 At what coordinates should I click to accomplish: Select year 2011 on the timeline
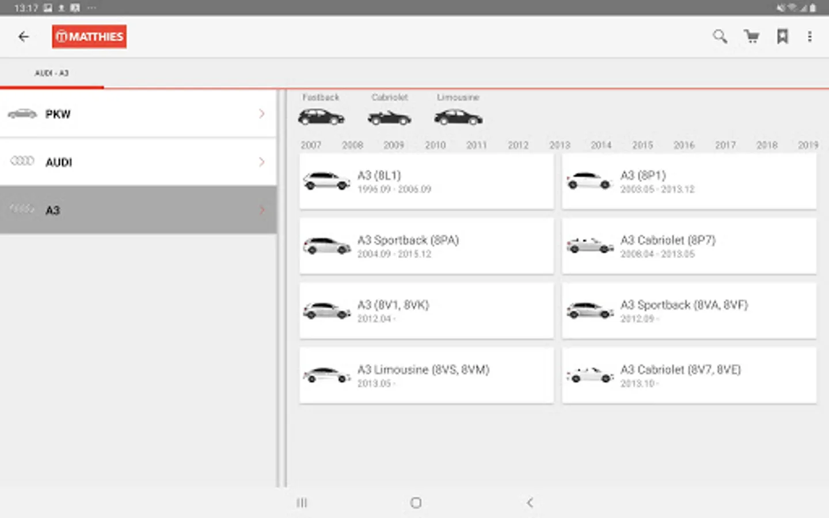point(477,145)
